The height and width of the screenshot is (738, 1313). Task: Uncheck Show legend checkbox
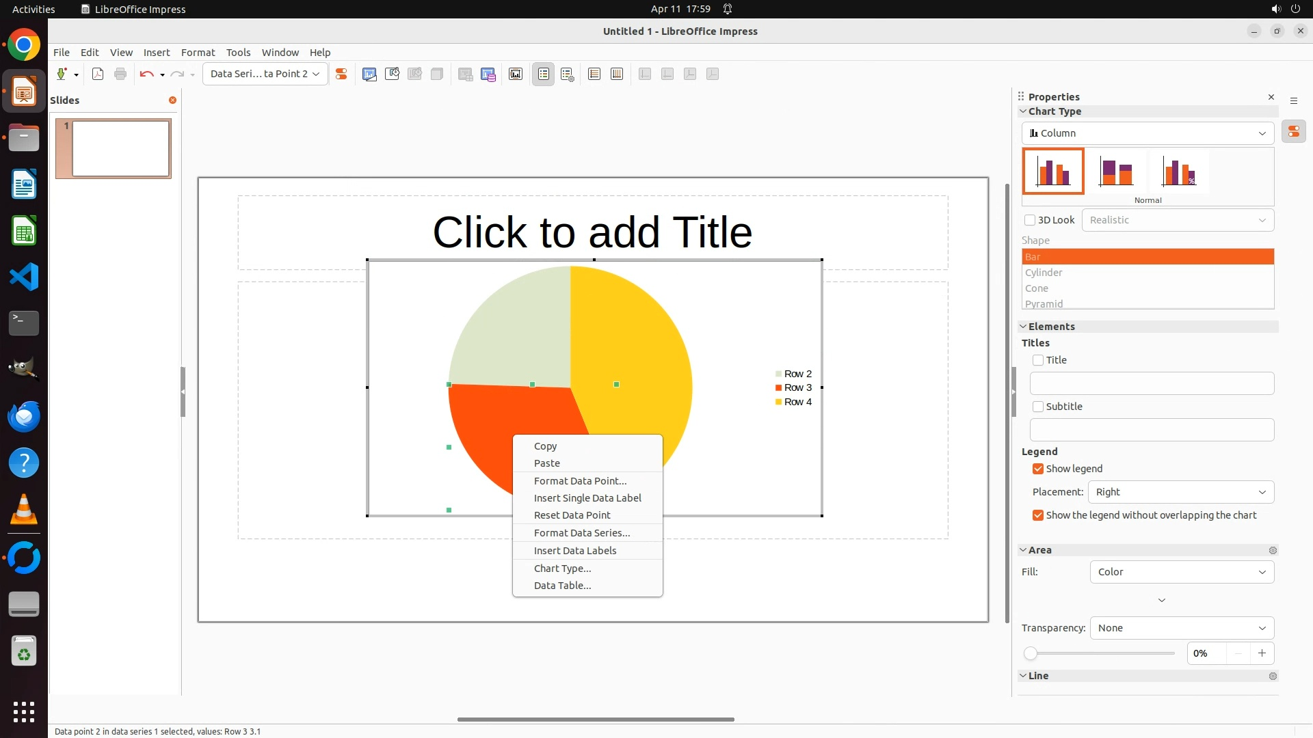pos(1038,469)
